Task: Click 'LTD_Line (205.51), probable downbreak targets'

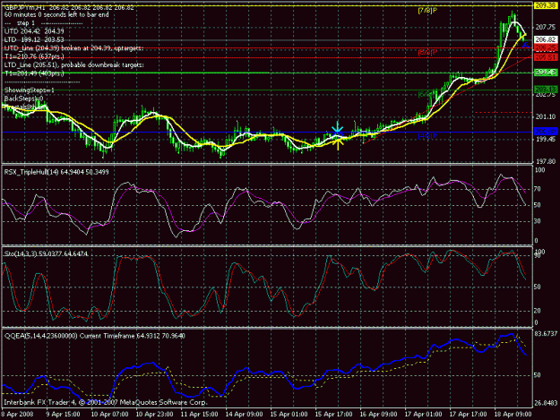Action: pos(74,65)
